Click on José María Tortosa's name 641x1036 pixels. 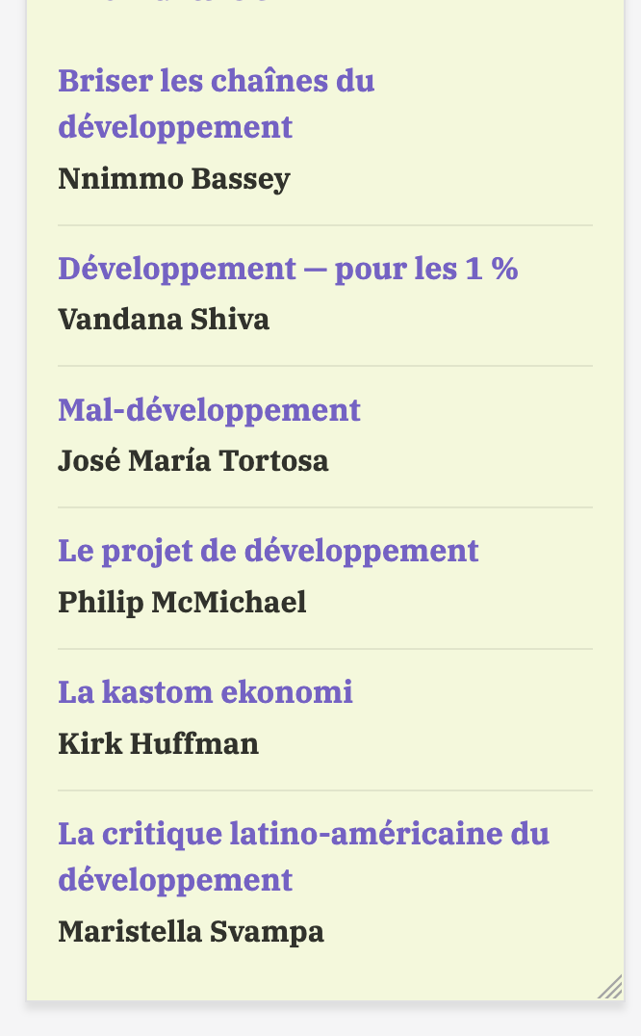(x=192, y=461)
